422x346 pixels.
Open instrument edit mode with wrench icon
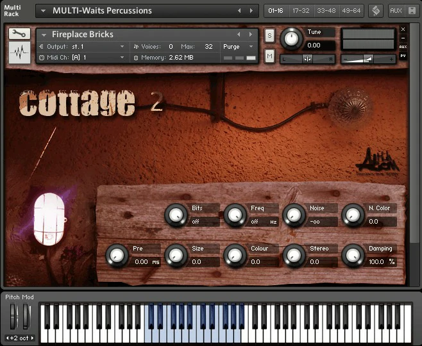(19, 33)
